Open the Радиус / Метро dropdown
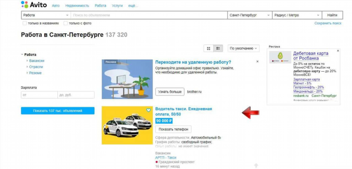 coord(297,15)
